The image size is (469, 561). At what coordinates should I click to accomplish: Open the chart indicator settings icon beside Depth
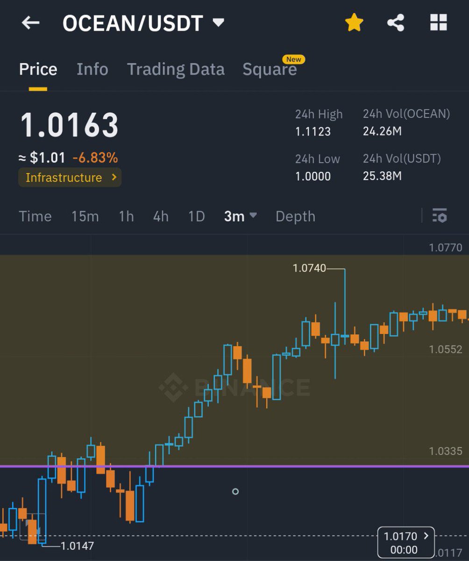(440, 216)
